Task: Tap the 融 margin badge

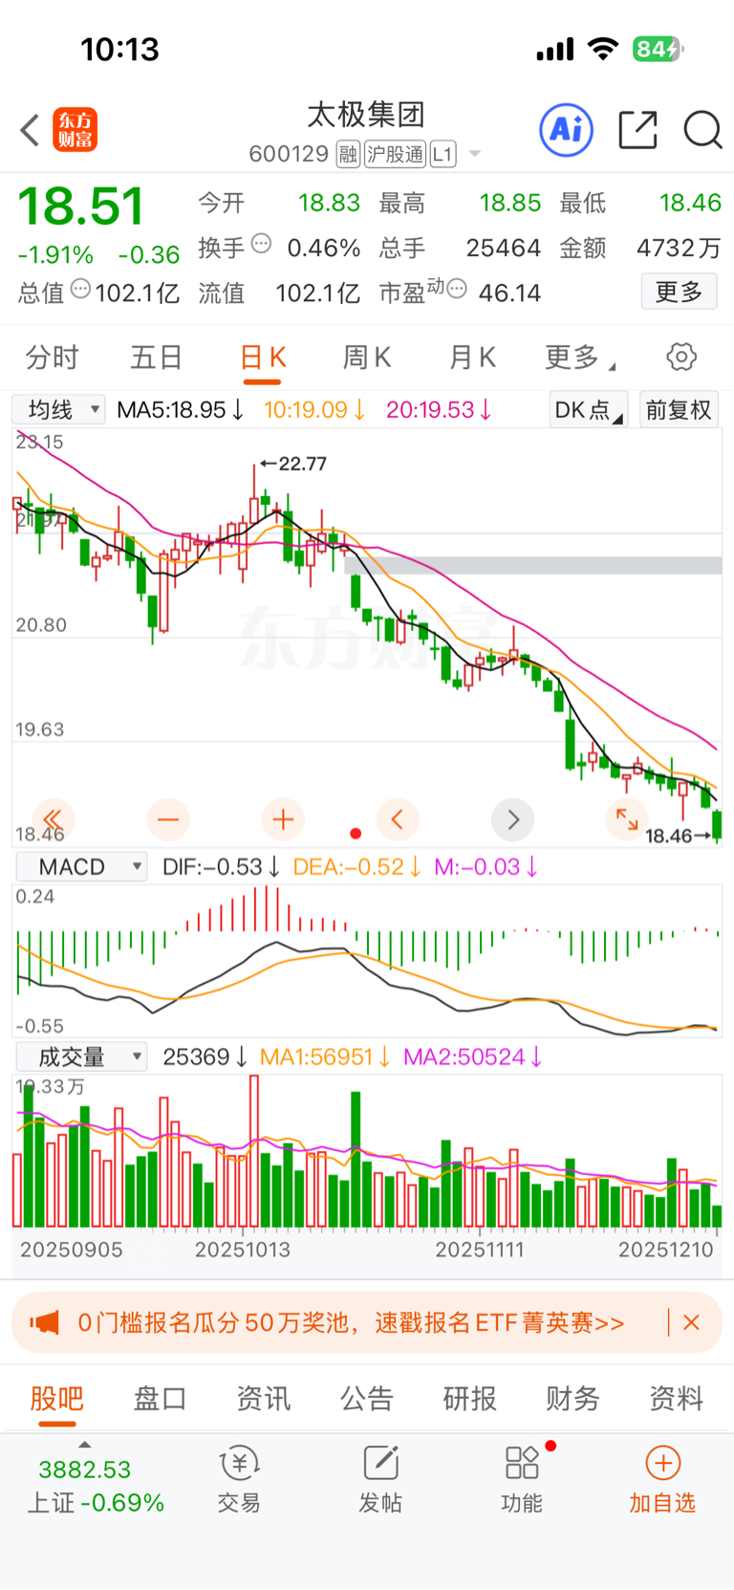Action: pyautogui.click(x=348, y=154)
